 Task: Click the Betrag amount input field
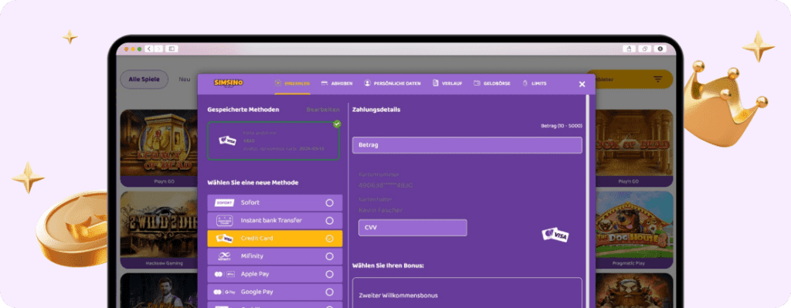pos(467,145)
